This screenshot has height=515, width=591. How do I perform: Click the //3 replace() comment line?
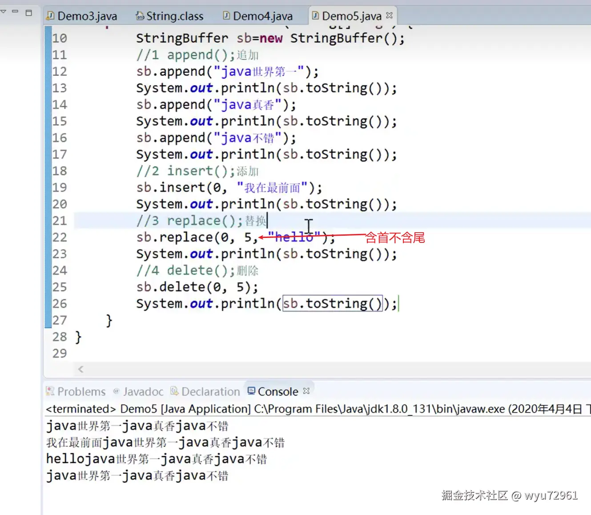coord(201,221)
